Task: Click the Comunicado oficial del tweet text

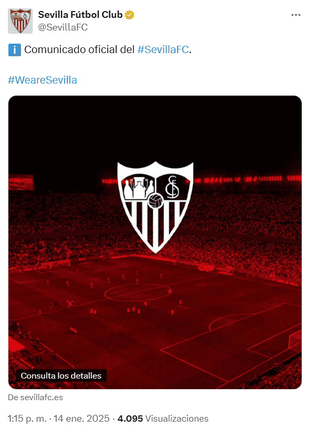Action: [79, 49]
